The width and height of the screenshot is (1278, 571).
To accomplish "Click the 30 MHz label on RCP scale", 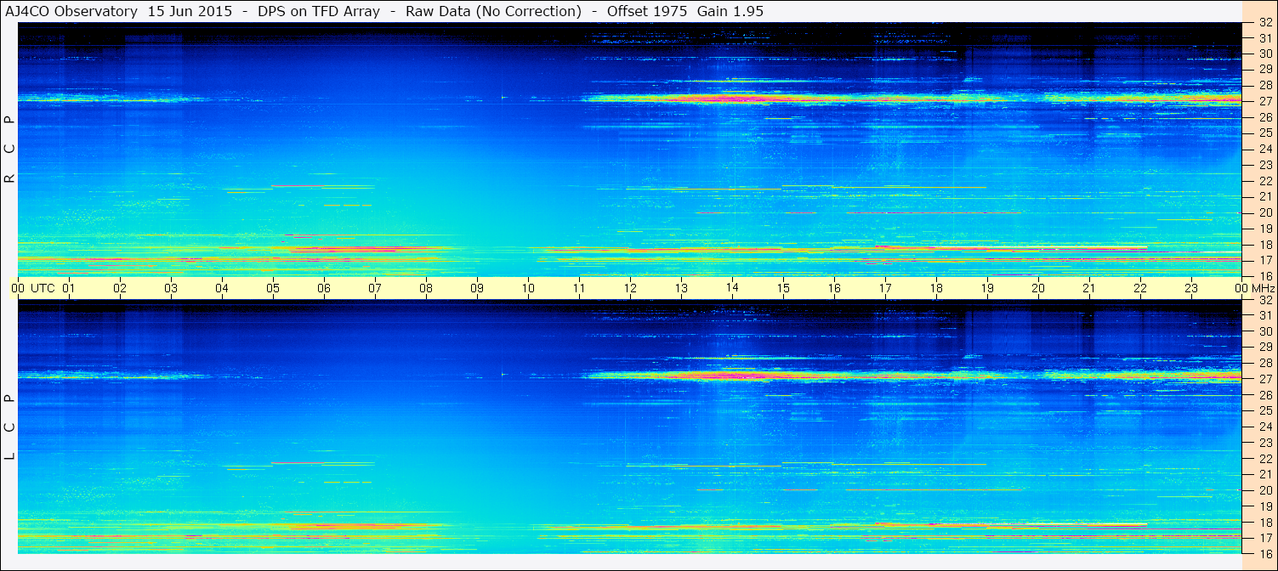I will pos(1264,54).
